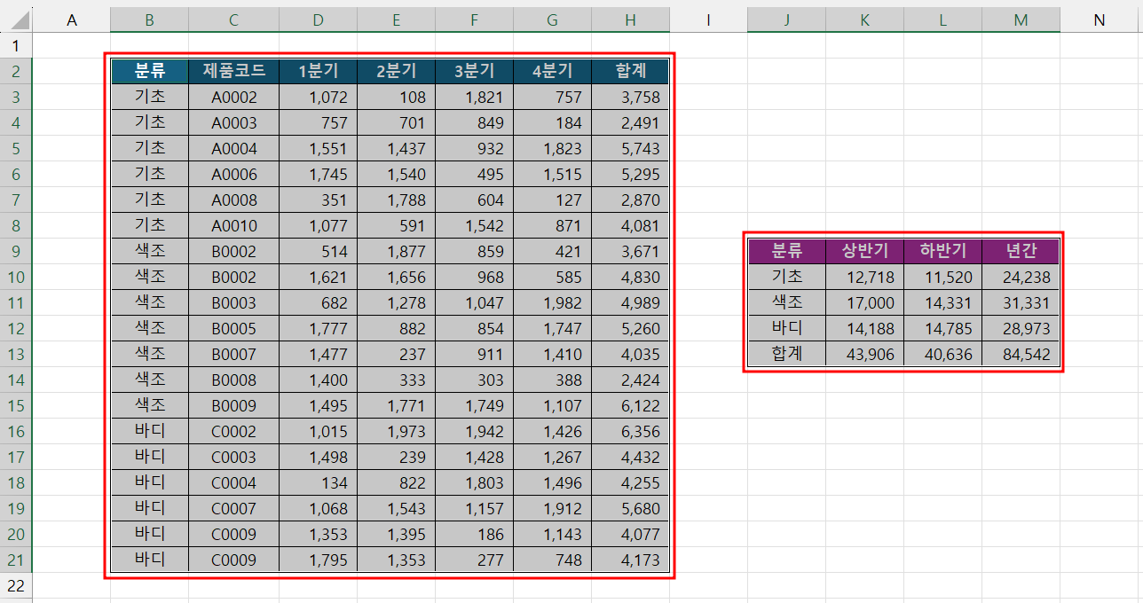Click annual value 28,973
1143x603 pixels.
tap(1021, 329)
